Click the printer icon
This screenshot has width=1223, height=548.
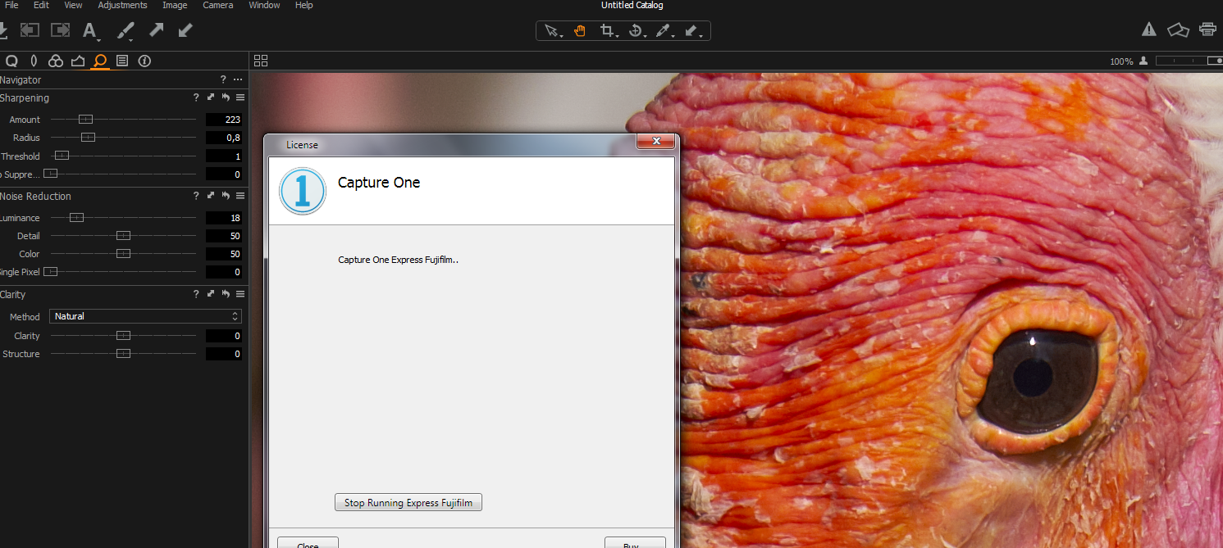tap(1207, 29)
